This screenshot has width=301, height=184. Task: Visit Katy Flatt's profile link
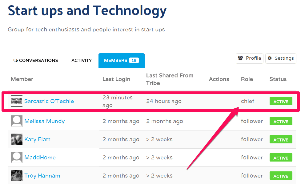tap(37, 139)
